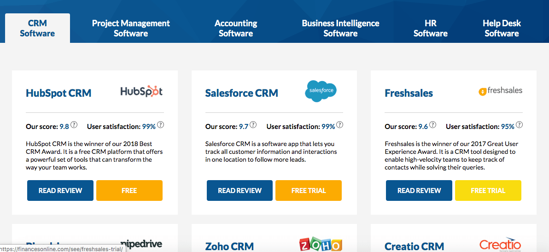The width and height of the screenshot is (549, 252).
Task: Switch to Project Management Software tab
Action: 131,29
